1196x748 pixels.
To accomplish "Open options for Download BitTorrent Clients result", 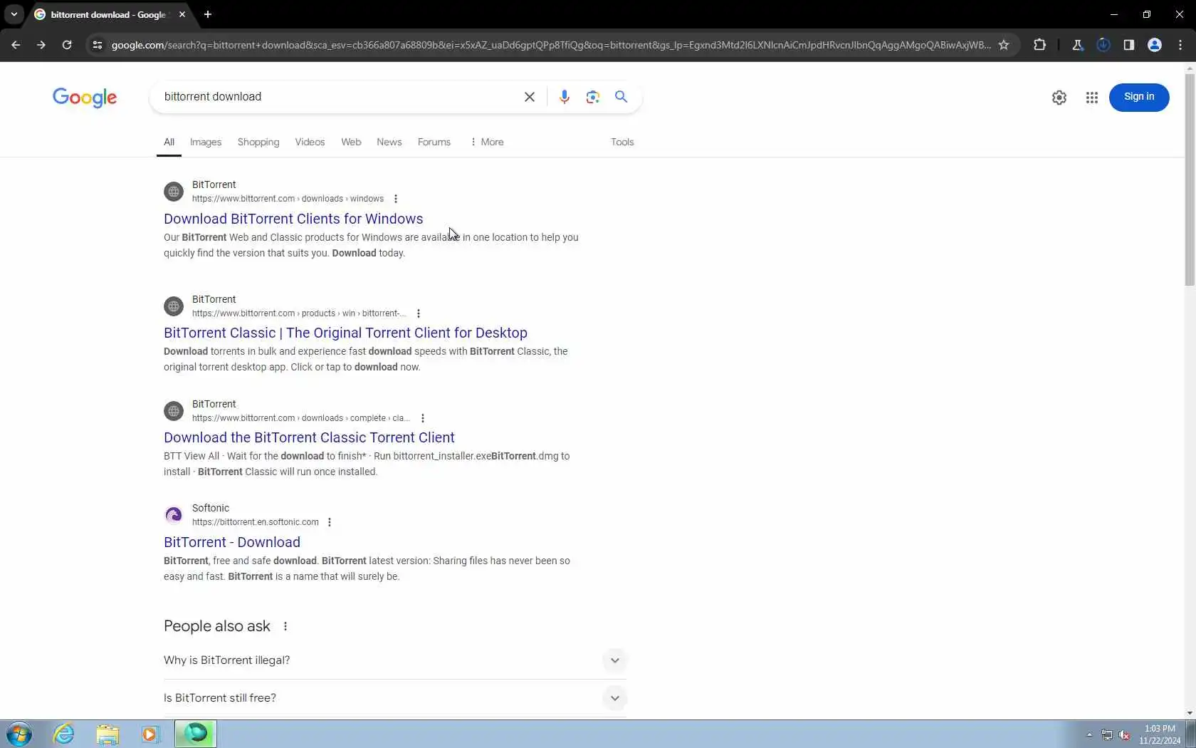I will [396, 199].
